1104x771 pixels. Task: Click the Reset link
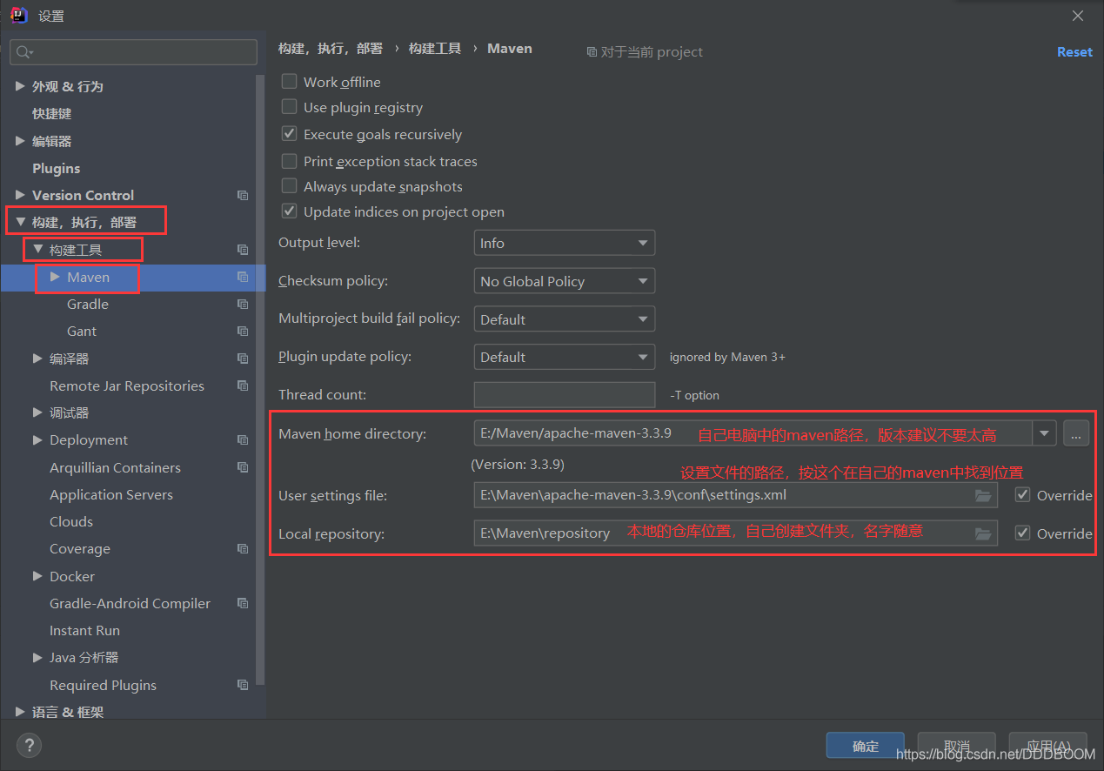click(x=1074, y=52)
